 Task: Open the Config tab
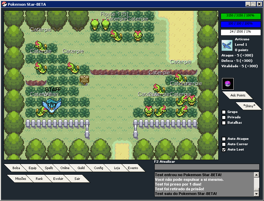[x=99, y=168]
